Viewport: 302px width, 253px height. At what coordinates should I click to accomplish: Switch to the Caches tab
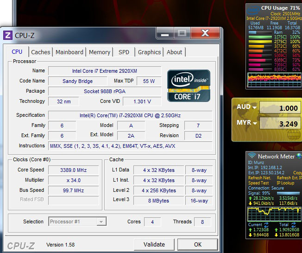coord(41,52)
